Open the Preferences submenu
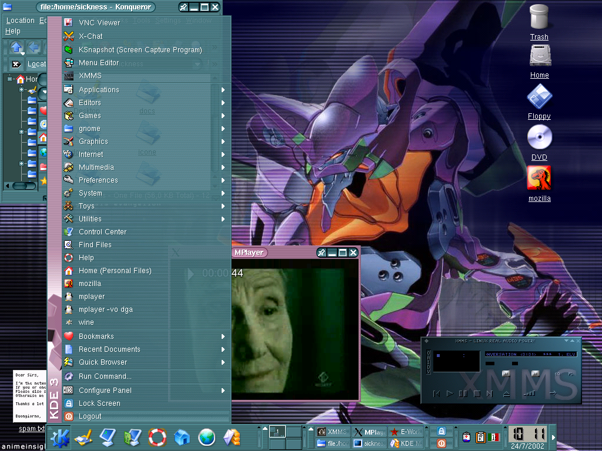This screenshot has width=602, height=451. pyautogui.click(x=146, y=180)
